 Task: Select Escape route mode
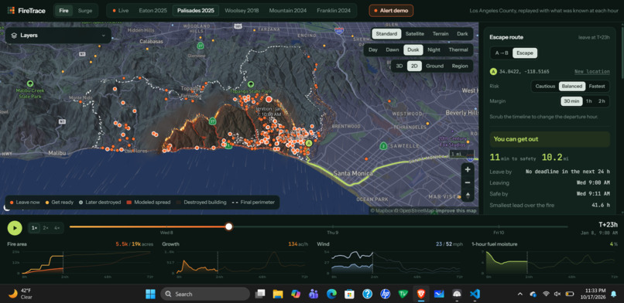click(525, 53)
